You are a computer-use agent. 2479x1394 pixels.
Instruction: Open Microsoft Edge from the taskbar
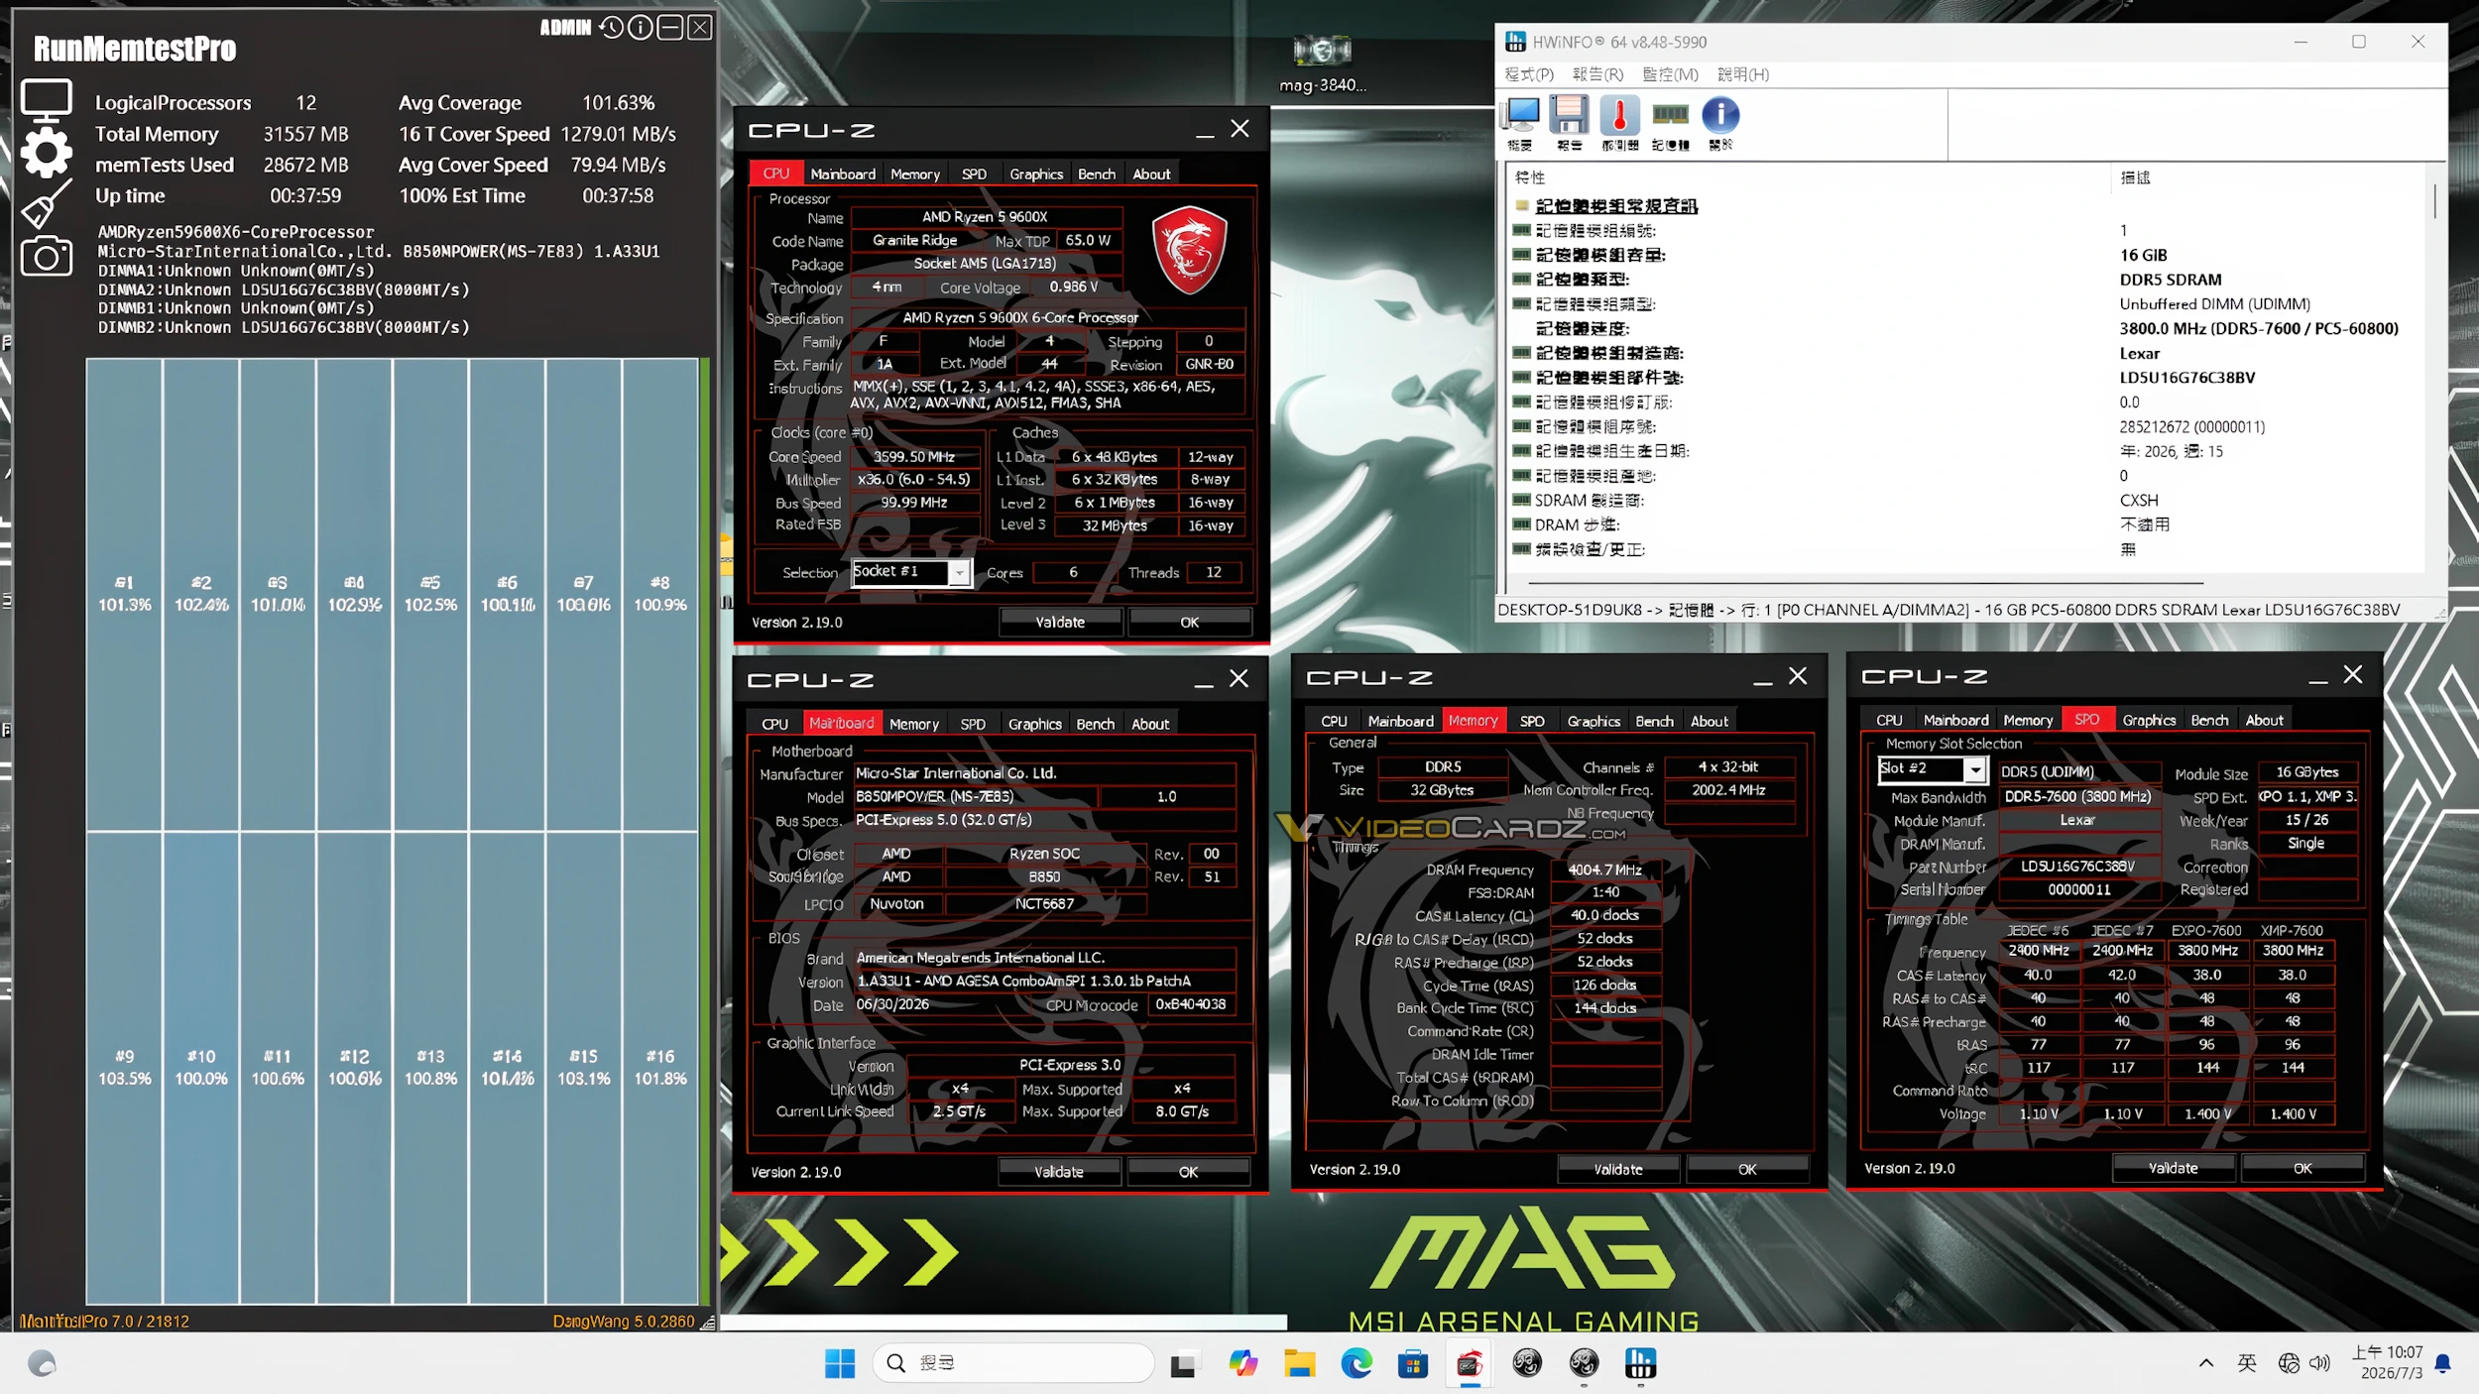pos(1357,1363)
